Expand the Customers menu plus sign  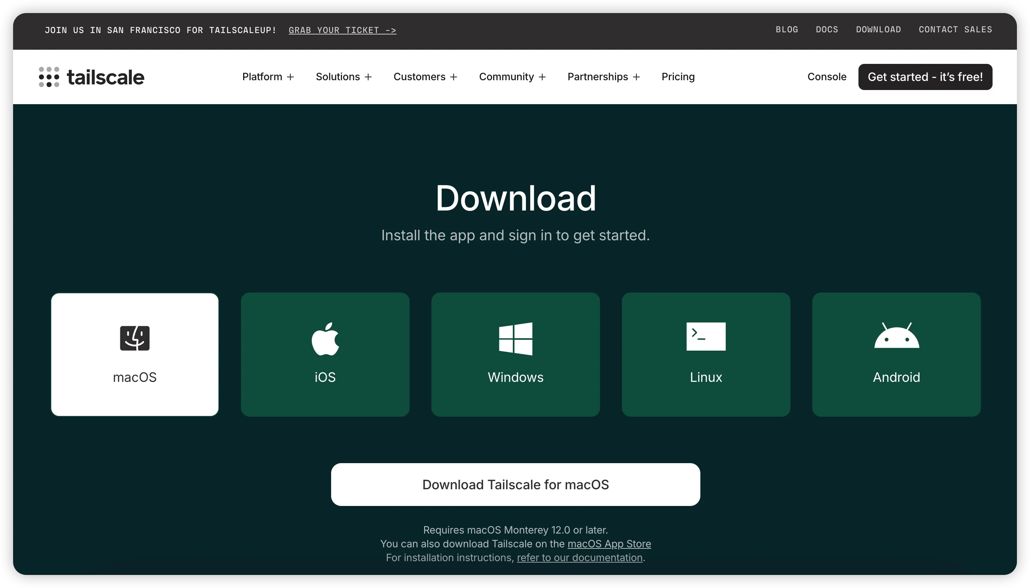coord(454,77)
